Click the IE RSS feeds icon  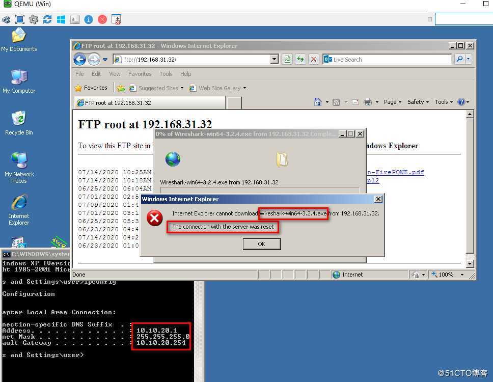tap(336, 102)
